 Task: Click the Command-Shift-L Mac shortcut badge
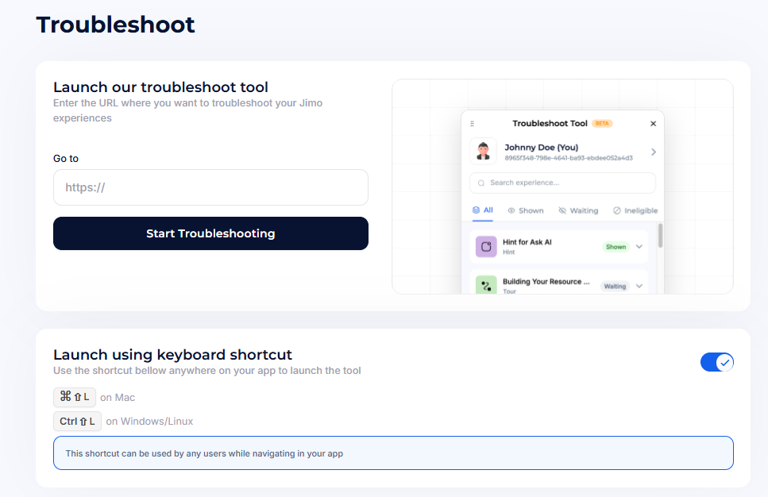coord(74,397)
